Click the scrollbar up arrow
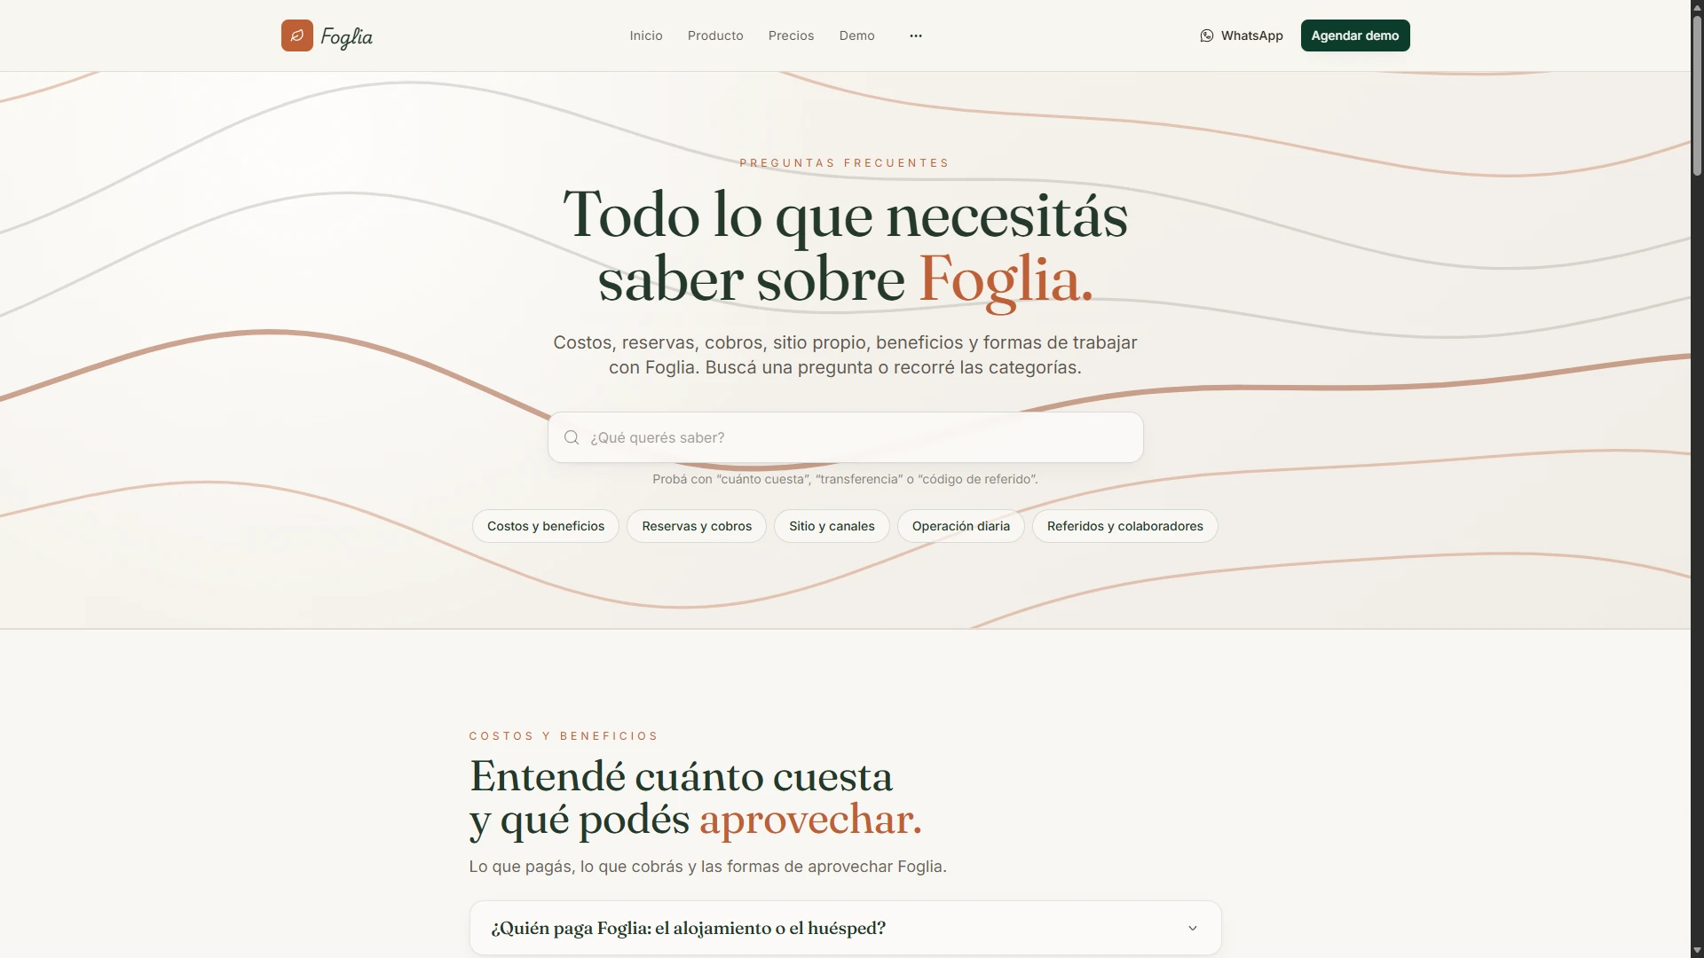The width and height of the screenshot is (1704, 958). 1697,7
